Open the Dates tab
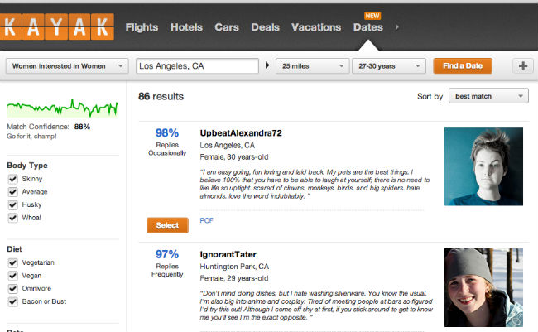The height and width of the screenshot is (332, 538). tap(368, 27)
